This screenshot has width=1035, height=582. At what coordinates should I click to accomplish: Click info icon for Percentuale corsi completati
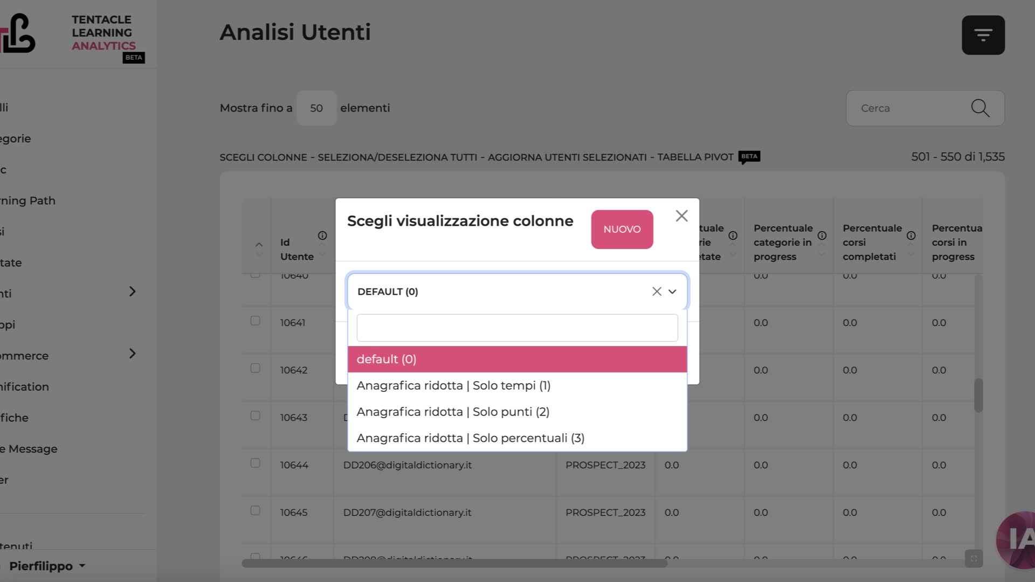(911, 235)
